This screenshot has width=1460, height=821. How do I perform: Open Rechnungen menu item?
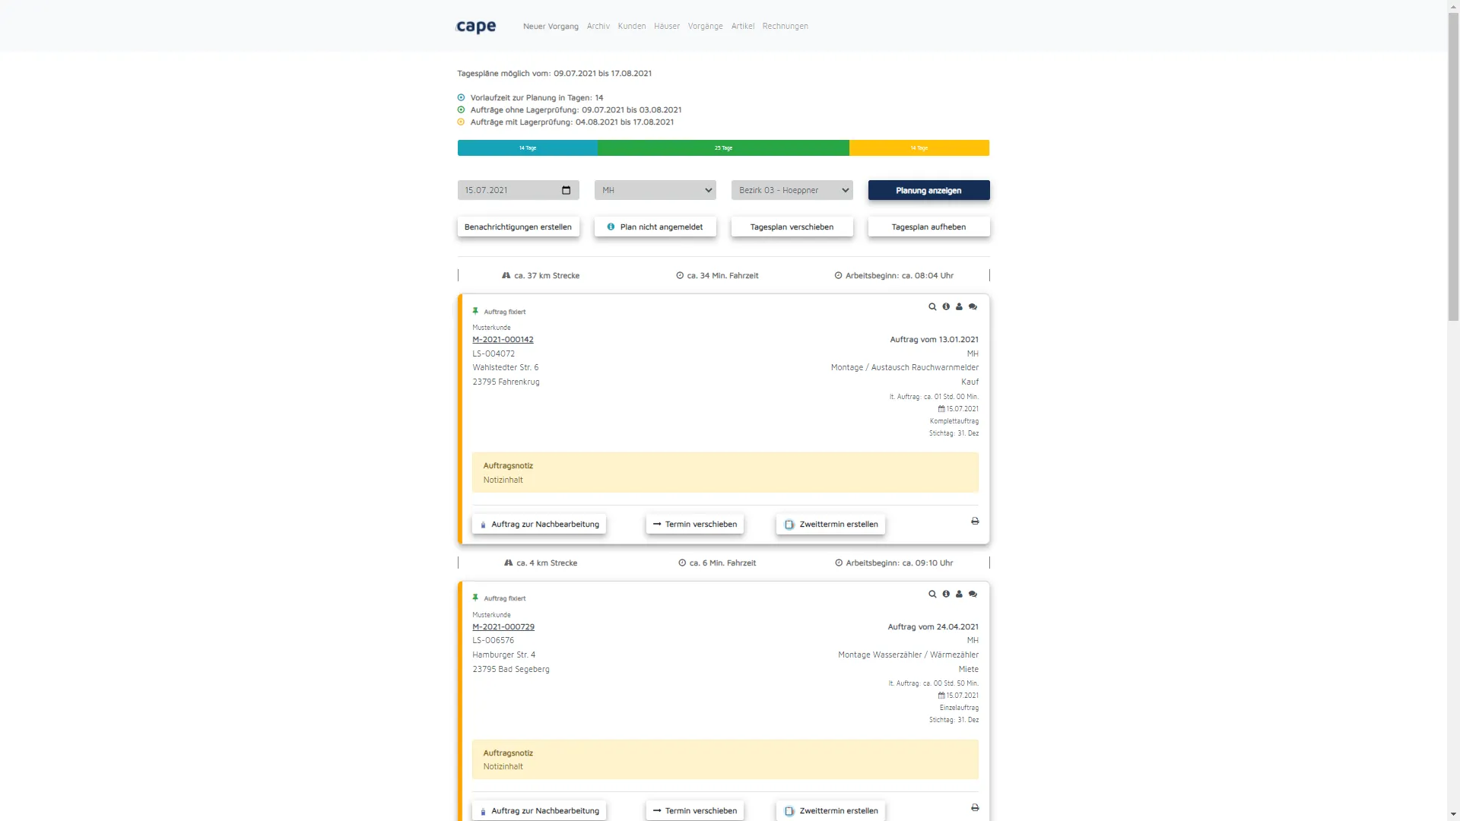coord(786,26)
